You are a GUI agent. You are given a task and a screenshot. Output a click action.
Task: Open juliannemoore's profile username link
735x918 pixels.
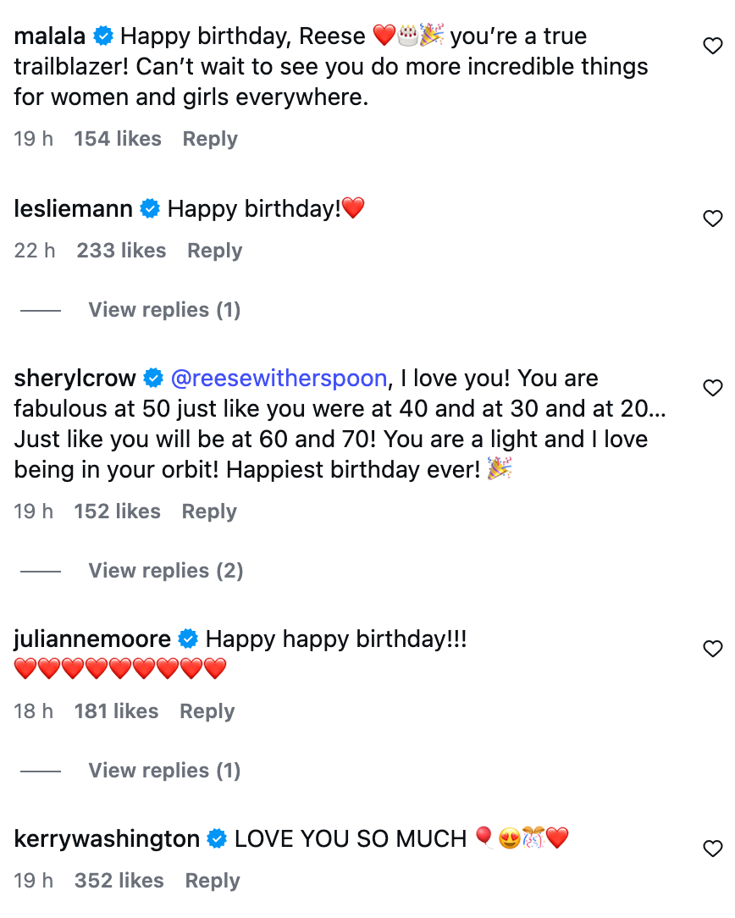pos(92,639)
